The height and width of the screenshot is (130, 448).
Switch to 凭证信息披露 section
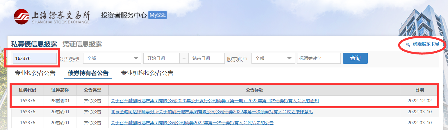point(82,44)
